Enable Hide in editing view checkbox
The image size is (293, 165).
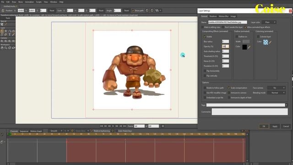click(202, 27)
